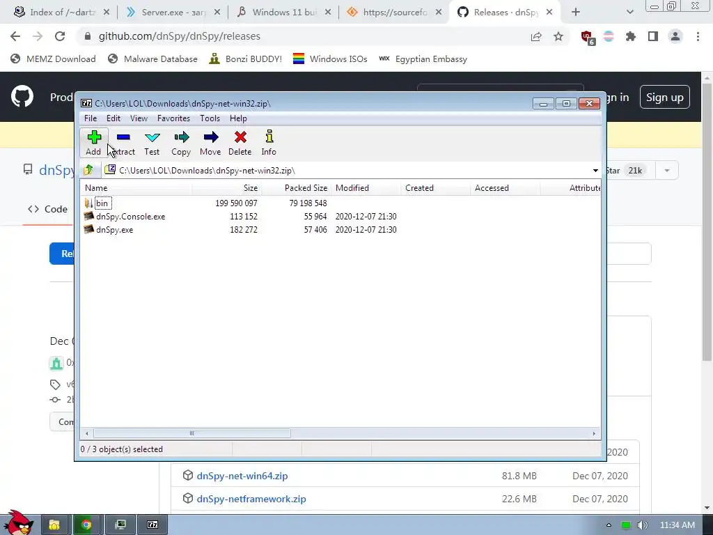Toggle the Chrome side panel icon
This screenshot has width=713, height=535.
[653, 37]
